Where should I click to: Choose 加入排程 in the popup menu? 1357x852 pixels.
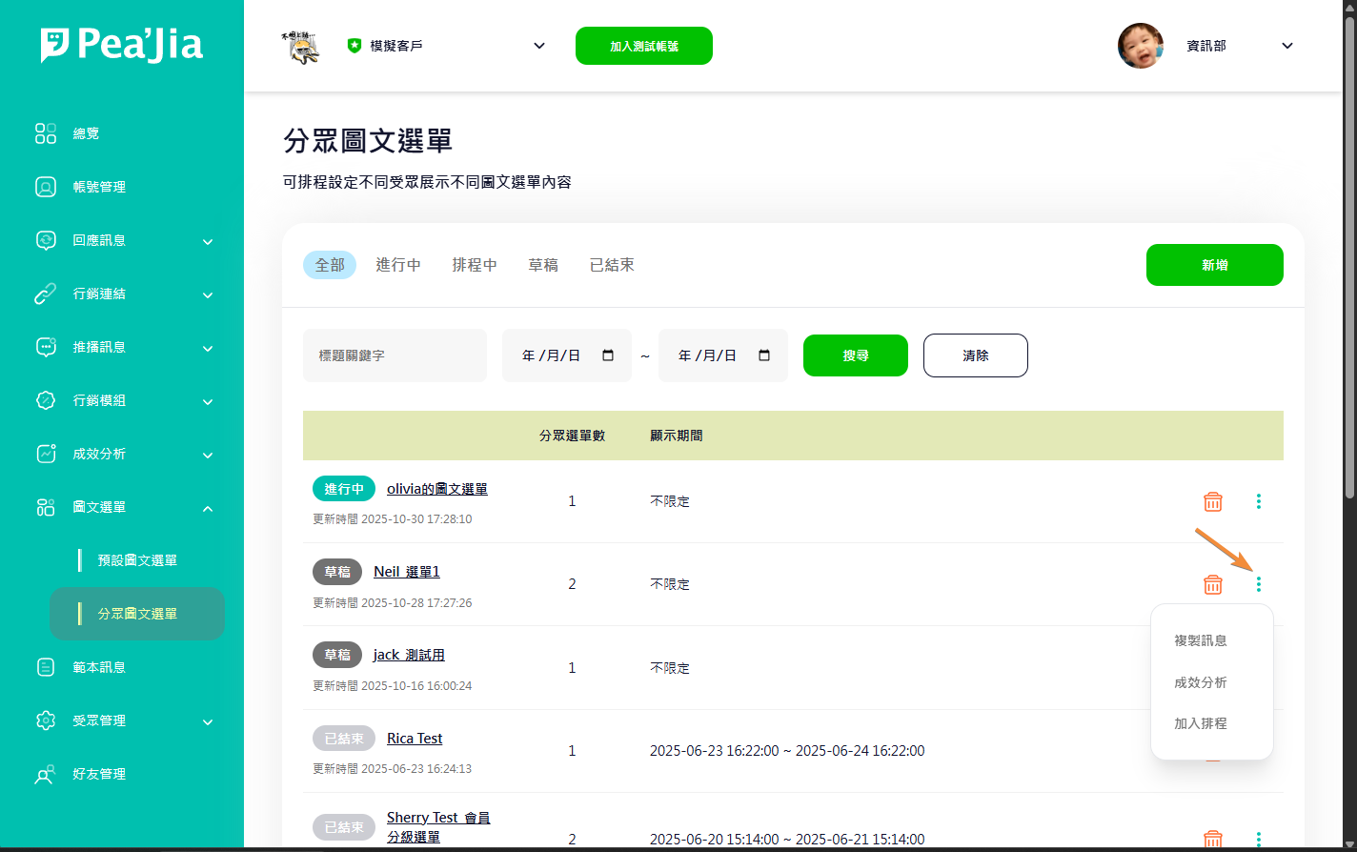[1200, 723]
